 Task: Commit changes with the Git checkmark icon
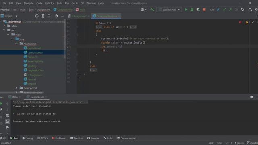[224, 10]
